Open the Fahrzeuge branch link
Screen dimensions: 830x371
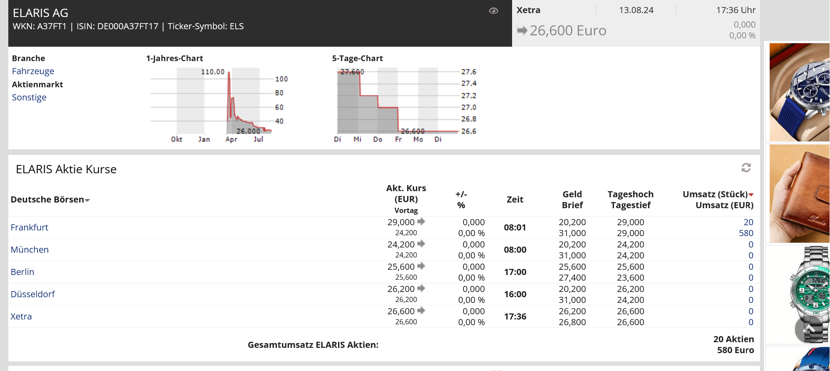[x=33, y=71]
